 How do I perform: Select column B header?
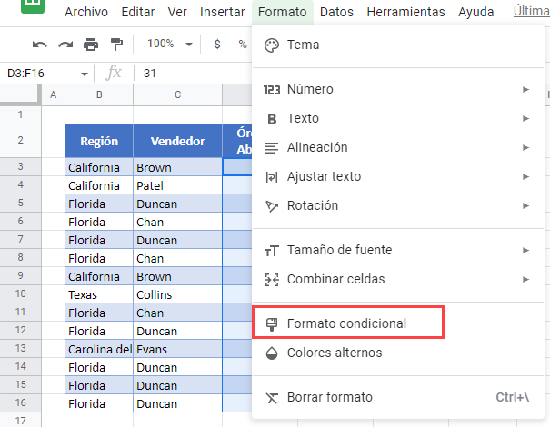[99, 94]
